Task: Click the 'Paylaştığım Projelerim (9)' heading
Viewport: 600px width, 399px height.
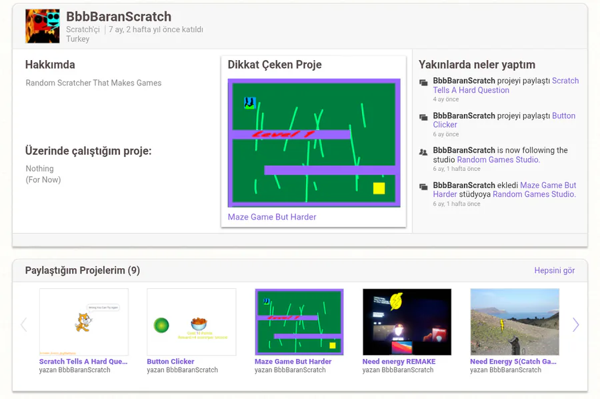Action: [83, 270]
